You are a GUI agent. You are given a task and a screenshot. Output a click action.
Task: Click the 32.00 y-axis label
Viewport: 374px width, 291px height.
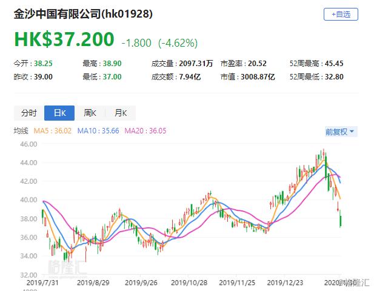click(28, 275)
